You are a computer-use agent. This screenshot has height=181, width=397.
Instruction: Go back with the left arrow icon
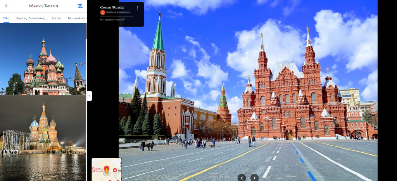point(7,6)
